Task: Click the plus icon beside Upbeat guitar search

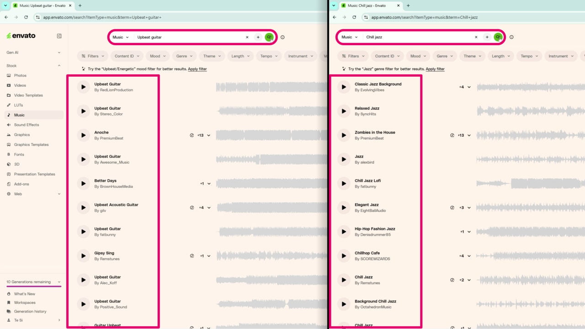Action: tap(258, 37)
